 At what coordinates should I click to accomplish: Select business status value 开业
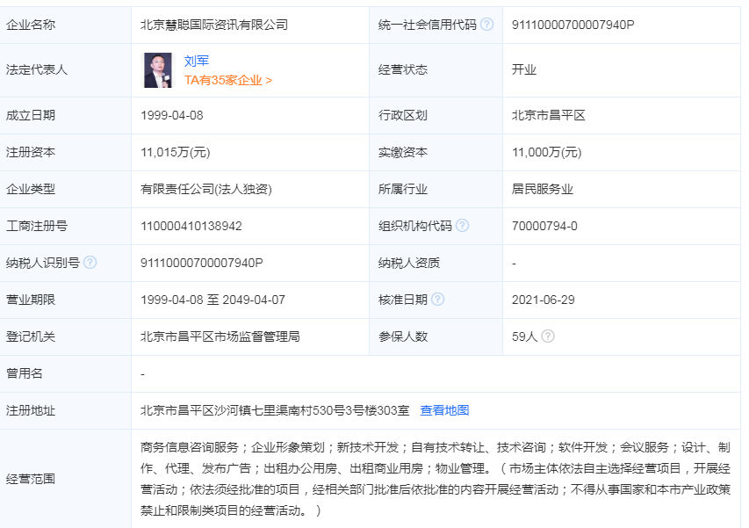pos(524,69)
